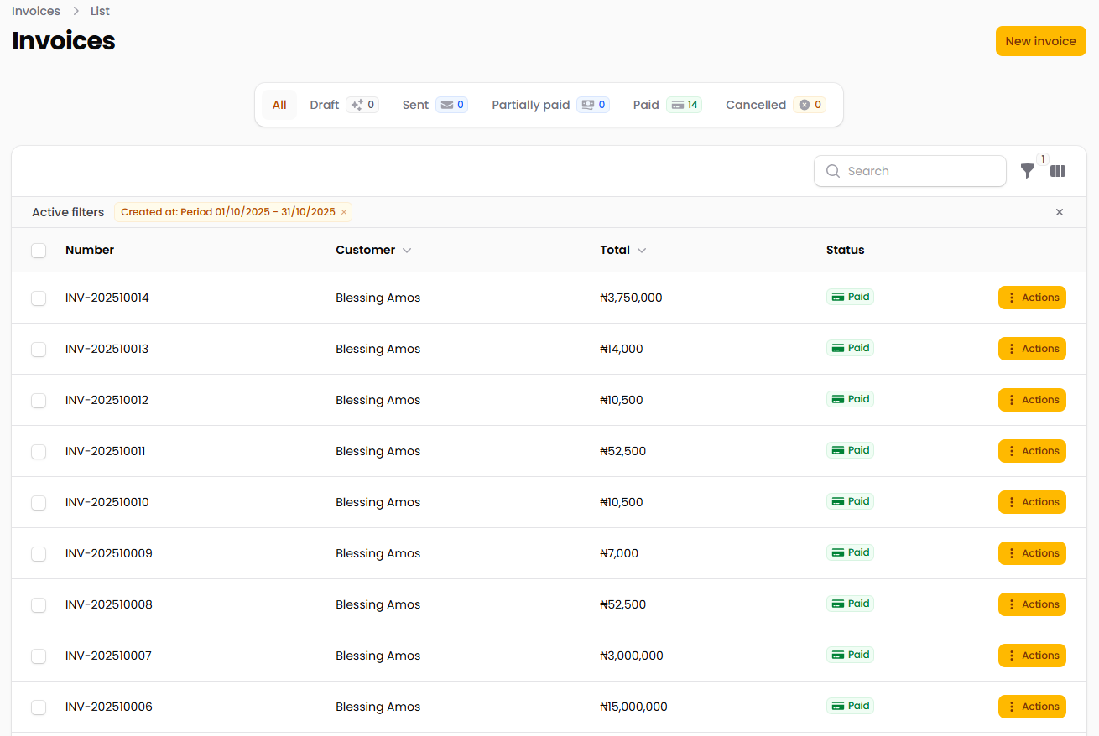Go to Invoices in the breadcrumb
The height and width of the screenshot is (736, 1099).
pyautogui.click(x=36, y=11)
